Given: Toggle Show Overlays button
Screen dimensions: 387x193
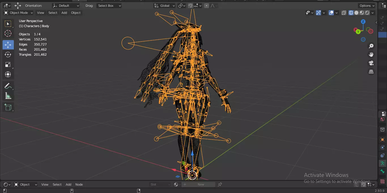Looking at the screenshot, I should [x=331, y=13].
